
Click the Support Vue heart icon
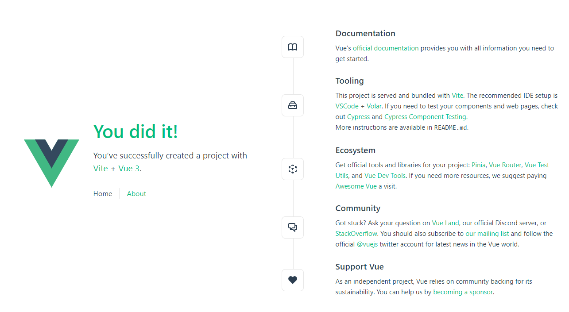(x=293, y=280)
